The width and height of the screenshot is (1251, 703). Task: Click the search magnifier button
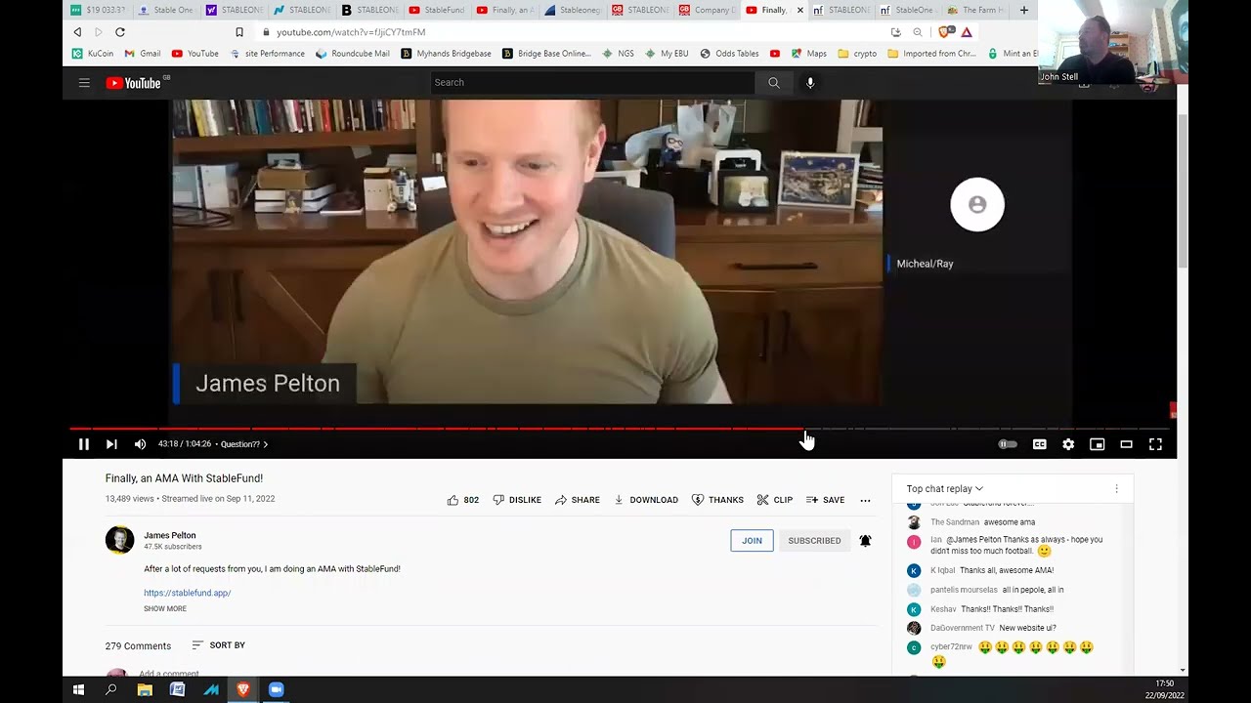pyautogui.click(x=773, y=82)
